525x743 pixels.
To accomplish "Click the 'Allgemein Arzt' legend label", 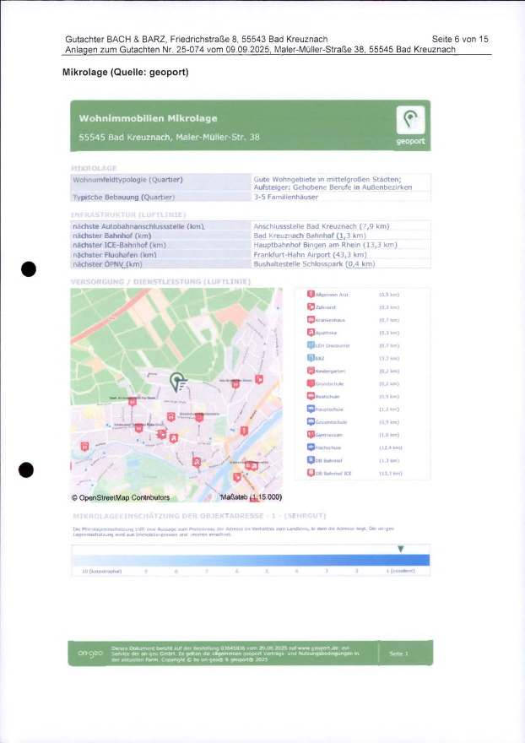I will (x=332, y=295).
